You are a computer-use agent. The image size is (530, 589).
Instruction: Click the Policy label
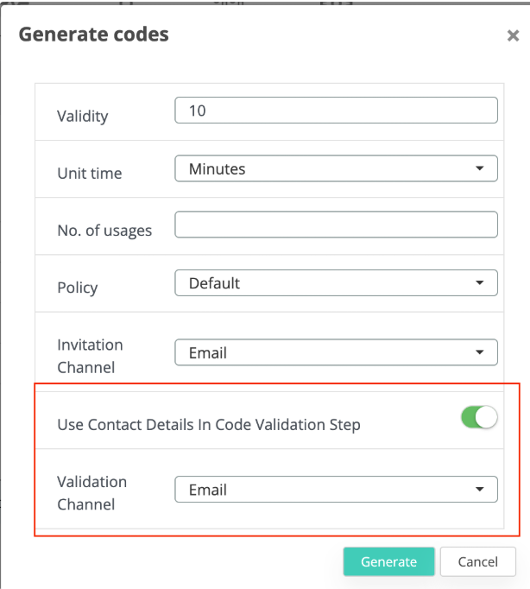[78, 288]
